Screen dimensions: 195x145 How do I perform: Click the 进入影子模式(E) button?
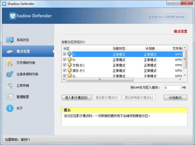tap(76, 98)
